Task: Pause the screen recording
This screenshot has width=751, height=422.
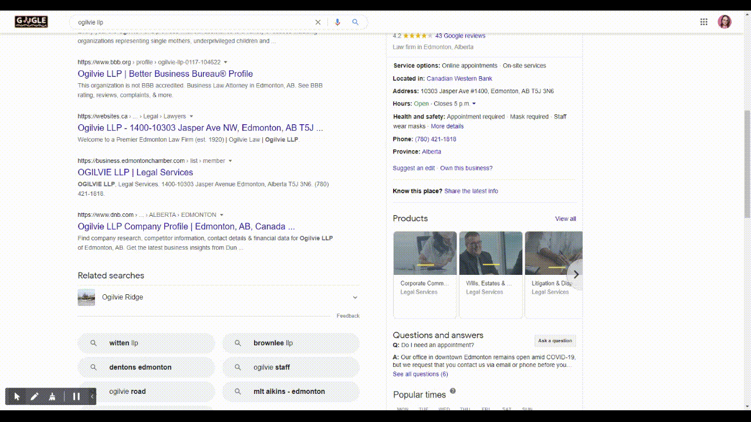Action: coord(76,396)
